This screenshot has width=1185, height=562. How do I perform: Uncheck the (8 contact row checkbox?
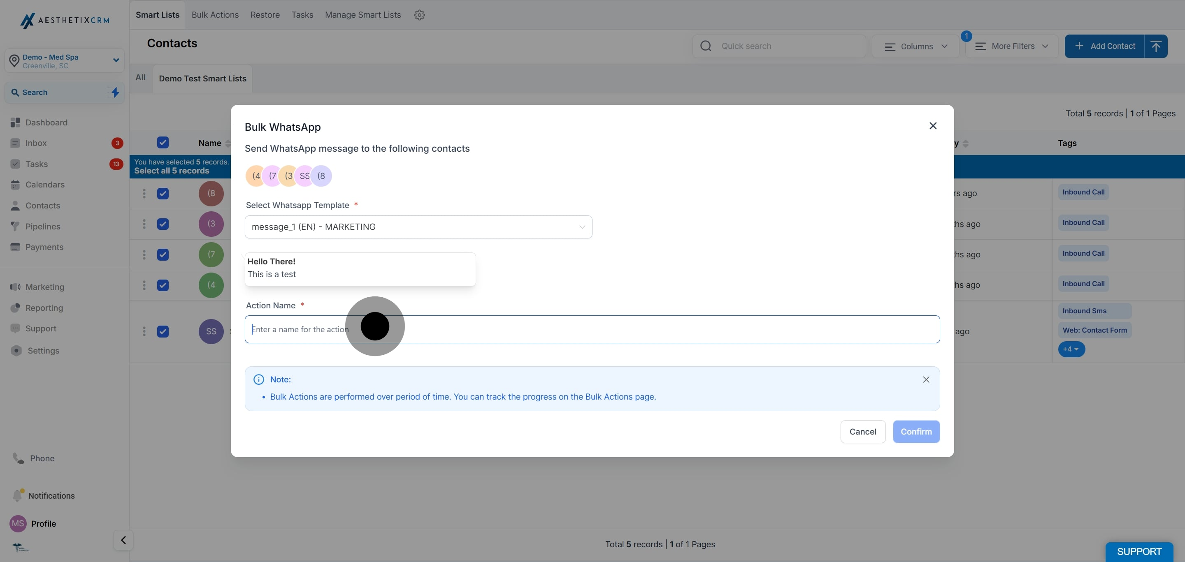(x=163, y=194)
